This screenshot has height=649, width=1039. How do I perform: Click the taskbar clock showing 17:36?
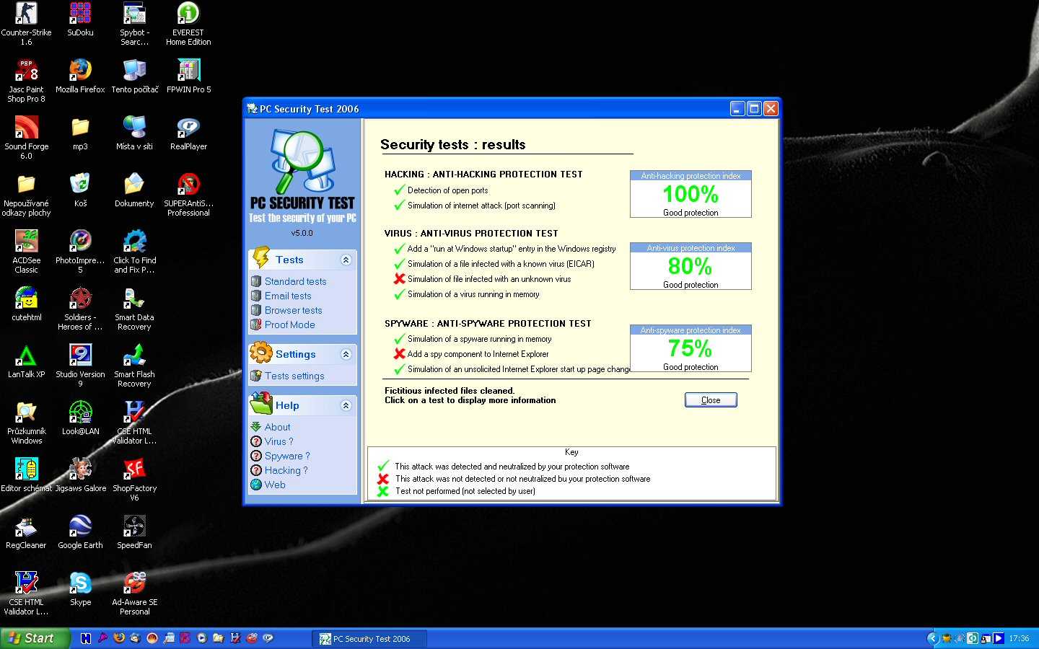pos(1019,638)
